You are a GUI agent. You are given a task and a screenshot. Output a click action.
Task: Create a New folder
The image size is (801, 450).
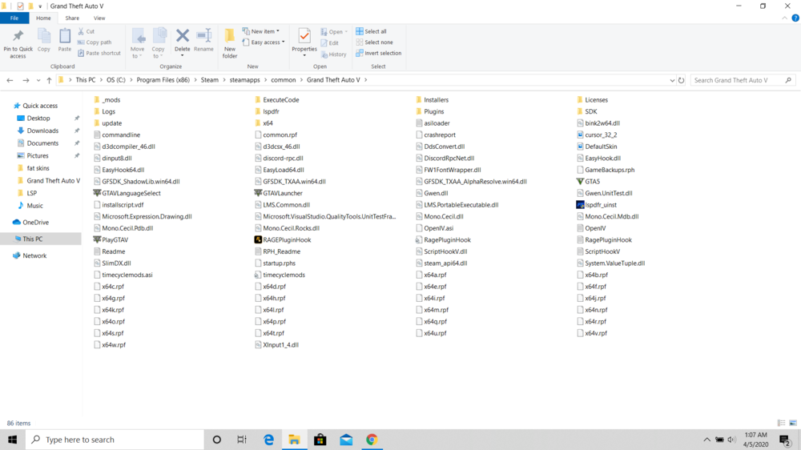230,43
